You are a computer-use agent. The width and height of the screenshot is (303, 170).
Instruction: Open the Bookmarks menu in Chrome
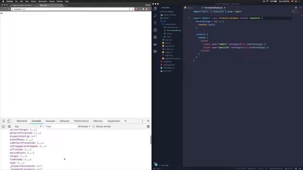(x=43, y=1)
